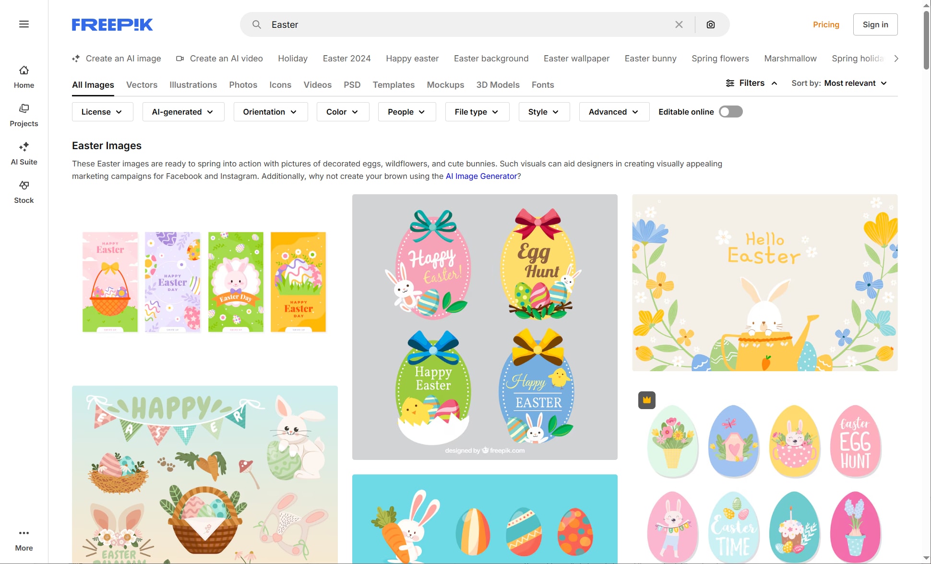931x564 pixels.
Task: Toggle the Editable online switch
Action: 730,112
